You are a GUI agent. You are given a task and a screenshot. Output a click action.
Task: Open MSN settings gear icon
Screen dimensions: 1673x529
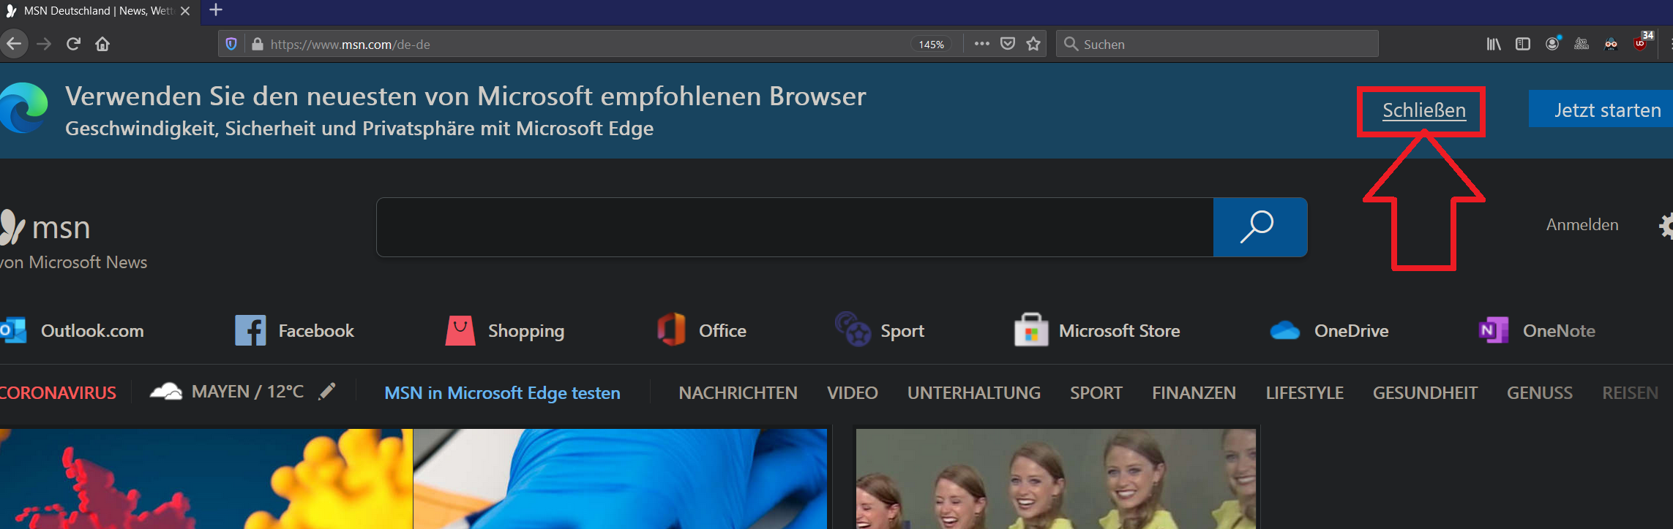1666,226
